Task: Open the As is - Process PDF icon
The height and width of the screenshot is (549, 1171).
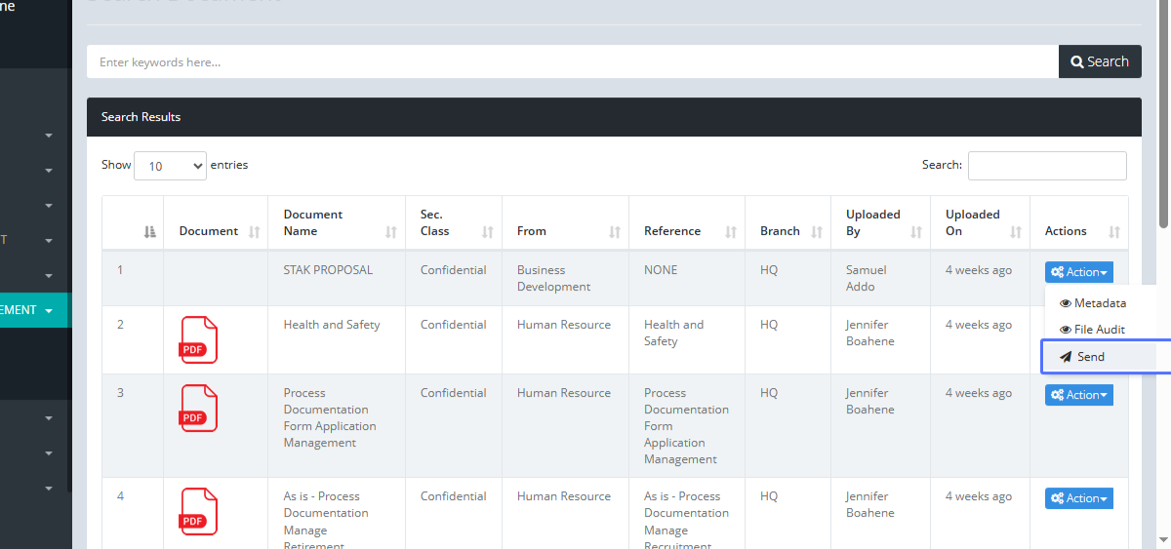Action: 199,511
